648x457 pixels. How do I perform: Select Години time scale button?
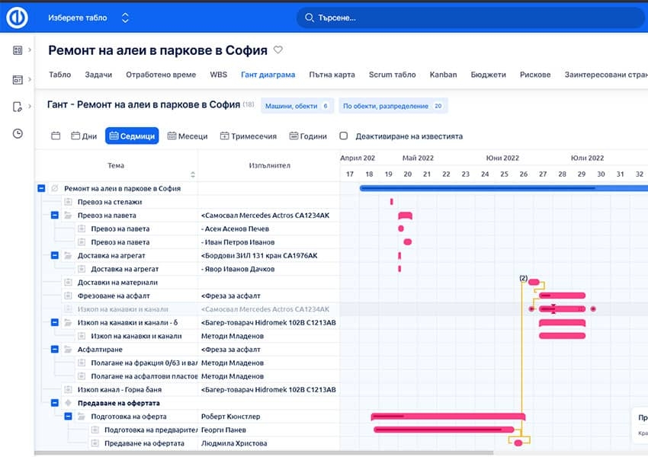tap(308, 136)
